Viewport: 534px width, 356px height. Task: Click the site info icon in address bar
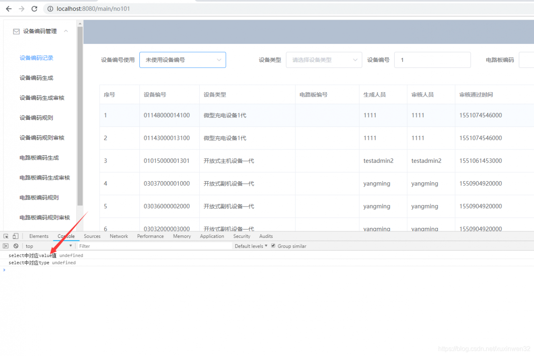[x=50, y=9]
